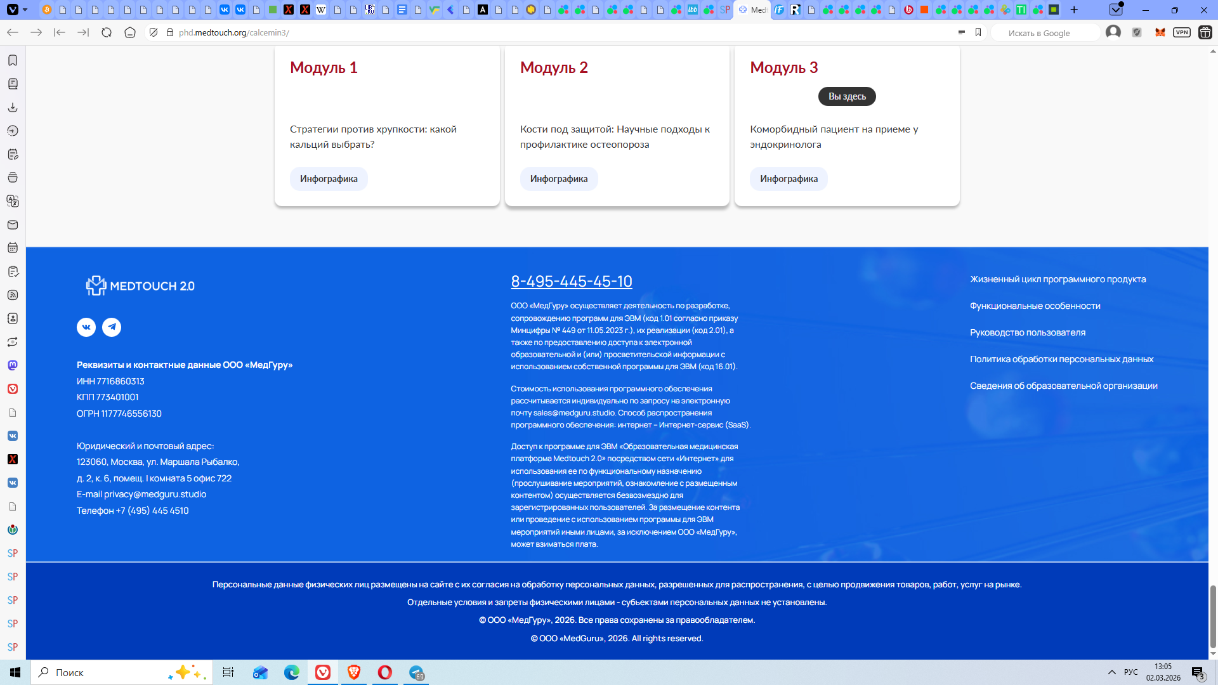
Task: Switch to the Wikipedia tab
Action: point(321,10)
